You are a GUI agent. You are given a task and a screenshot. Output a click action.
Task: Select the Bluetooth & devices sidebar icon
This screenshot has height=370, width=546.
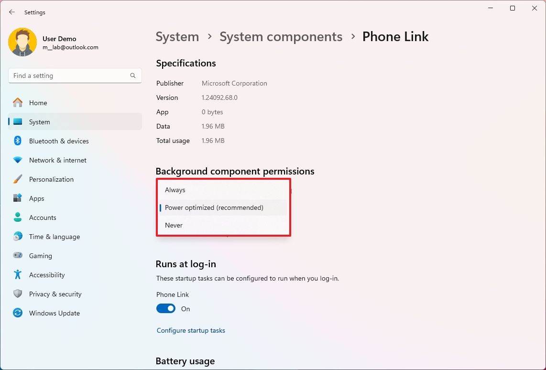tap(17, 141)
